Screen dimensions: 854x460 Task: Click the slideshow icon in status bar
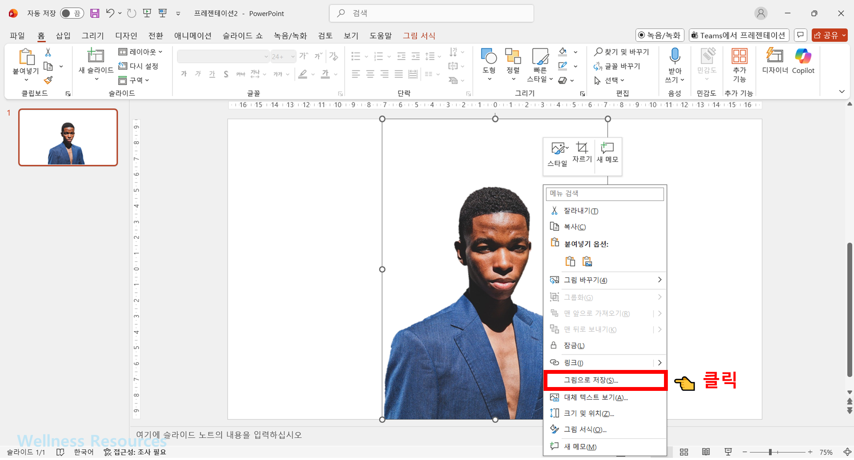coord(728,452)
